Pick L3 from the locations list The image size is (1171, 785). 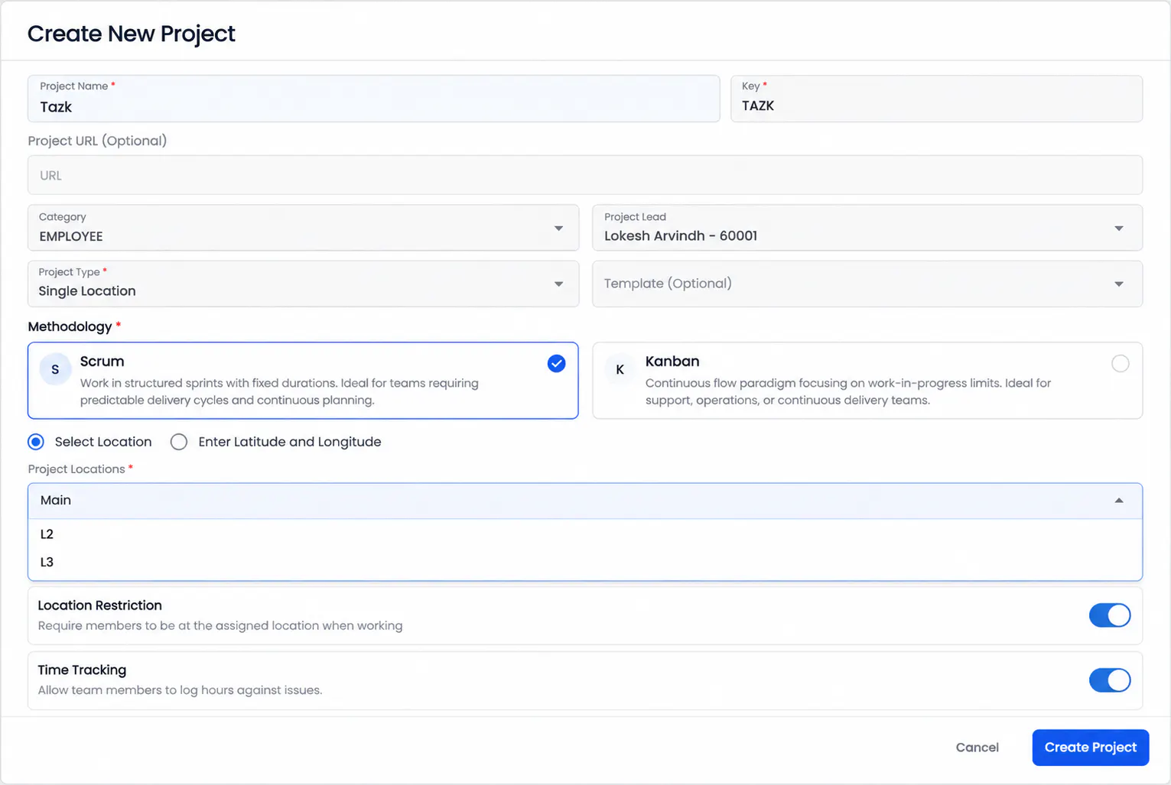(x=585, y=563)
